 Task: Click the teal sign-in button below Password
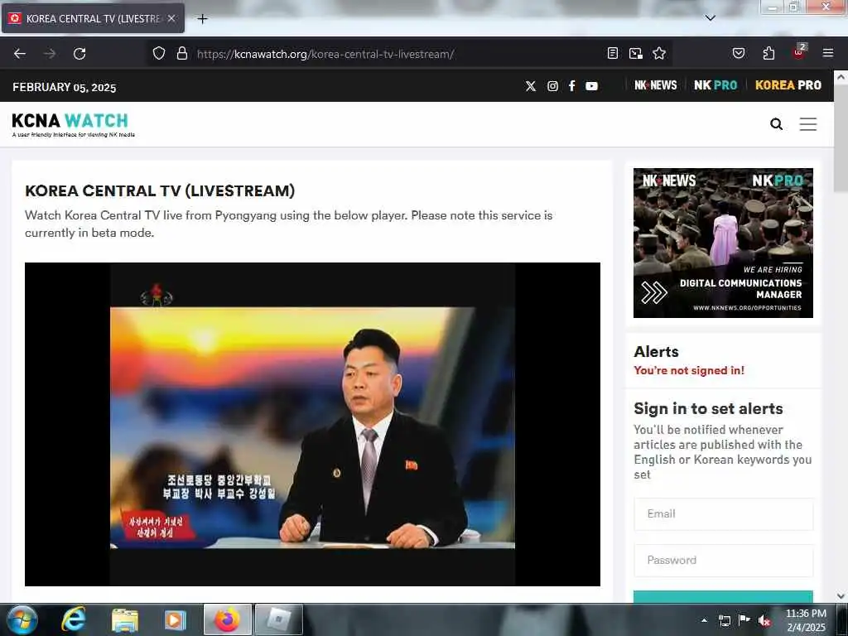(x=723, y=596)
